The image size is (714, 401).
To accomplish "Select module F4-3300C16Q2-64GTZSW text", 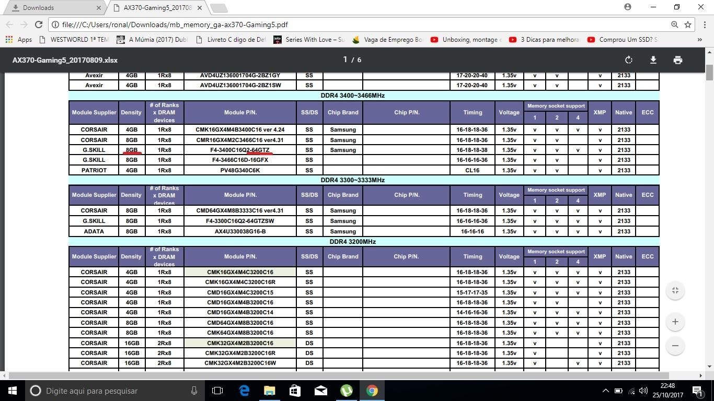I will (x=240, y=221).
